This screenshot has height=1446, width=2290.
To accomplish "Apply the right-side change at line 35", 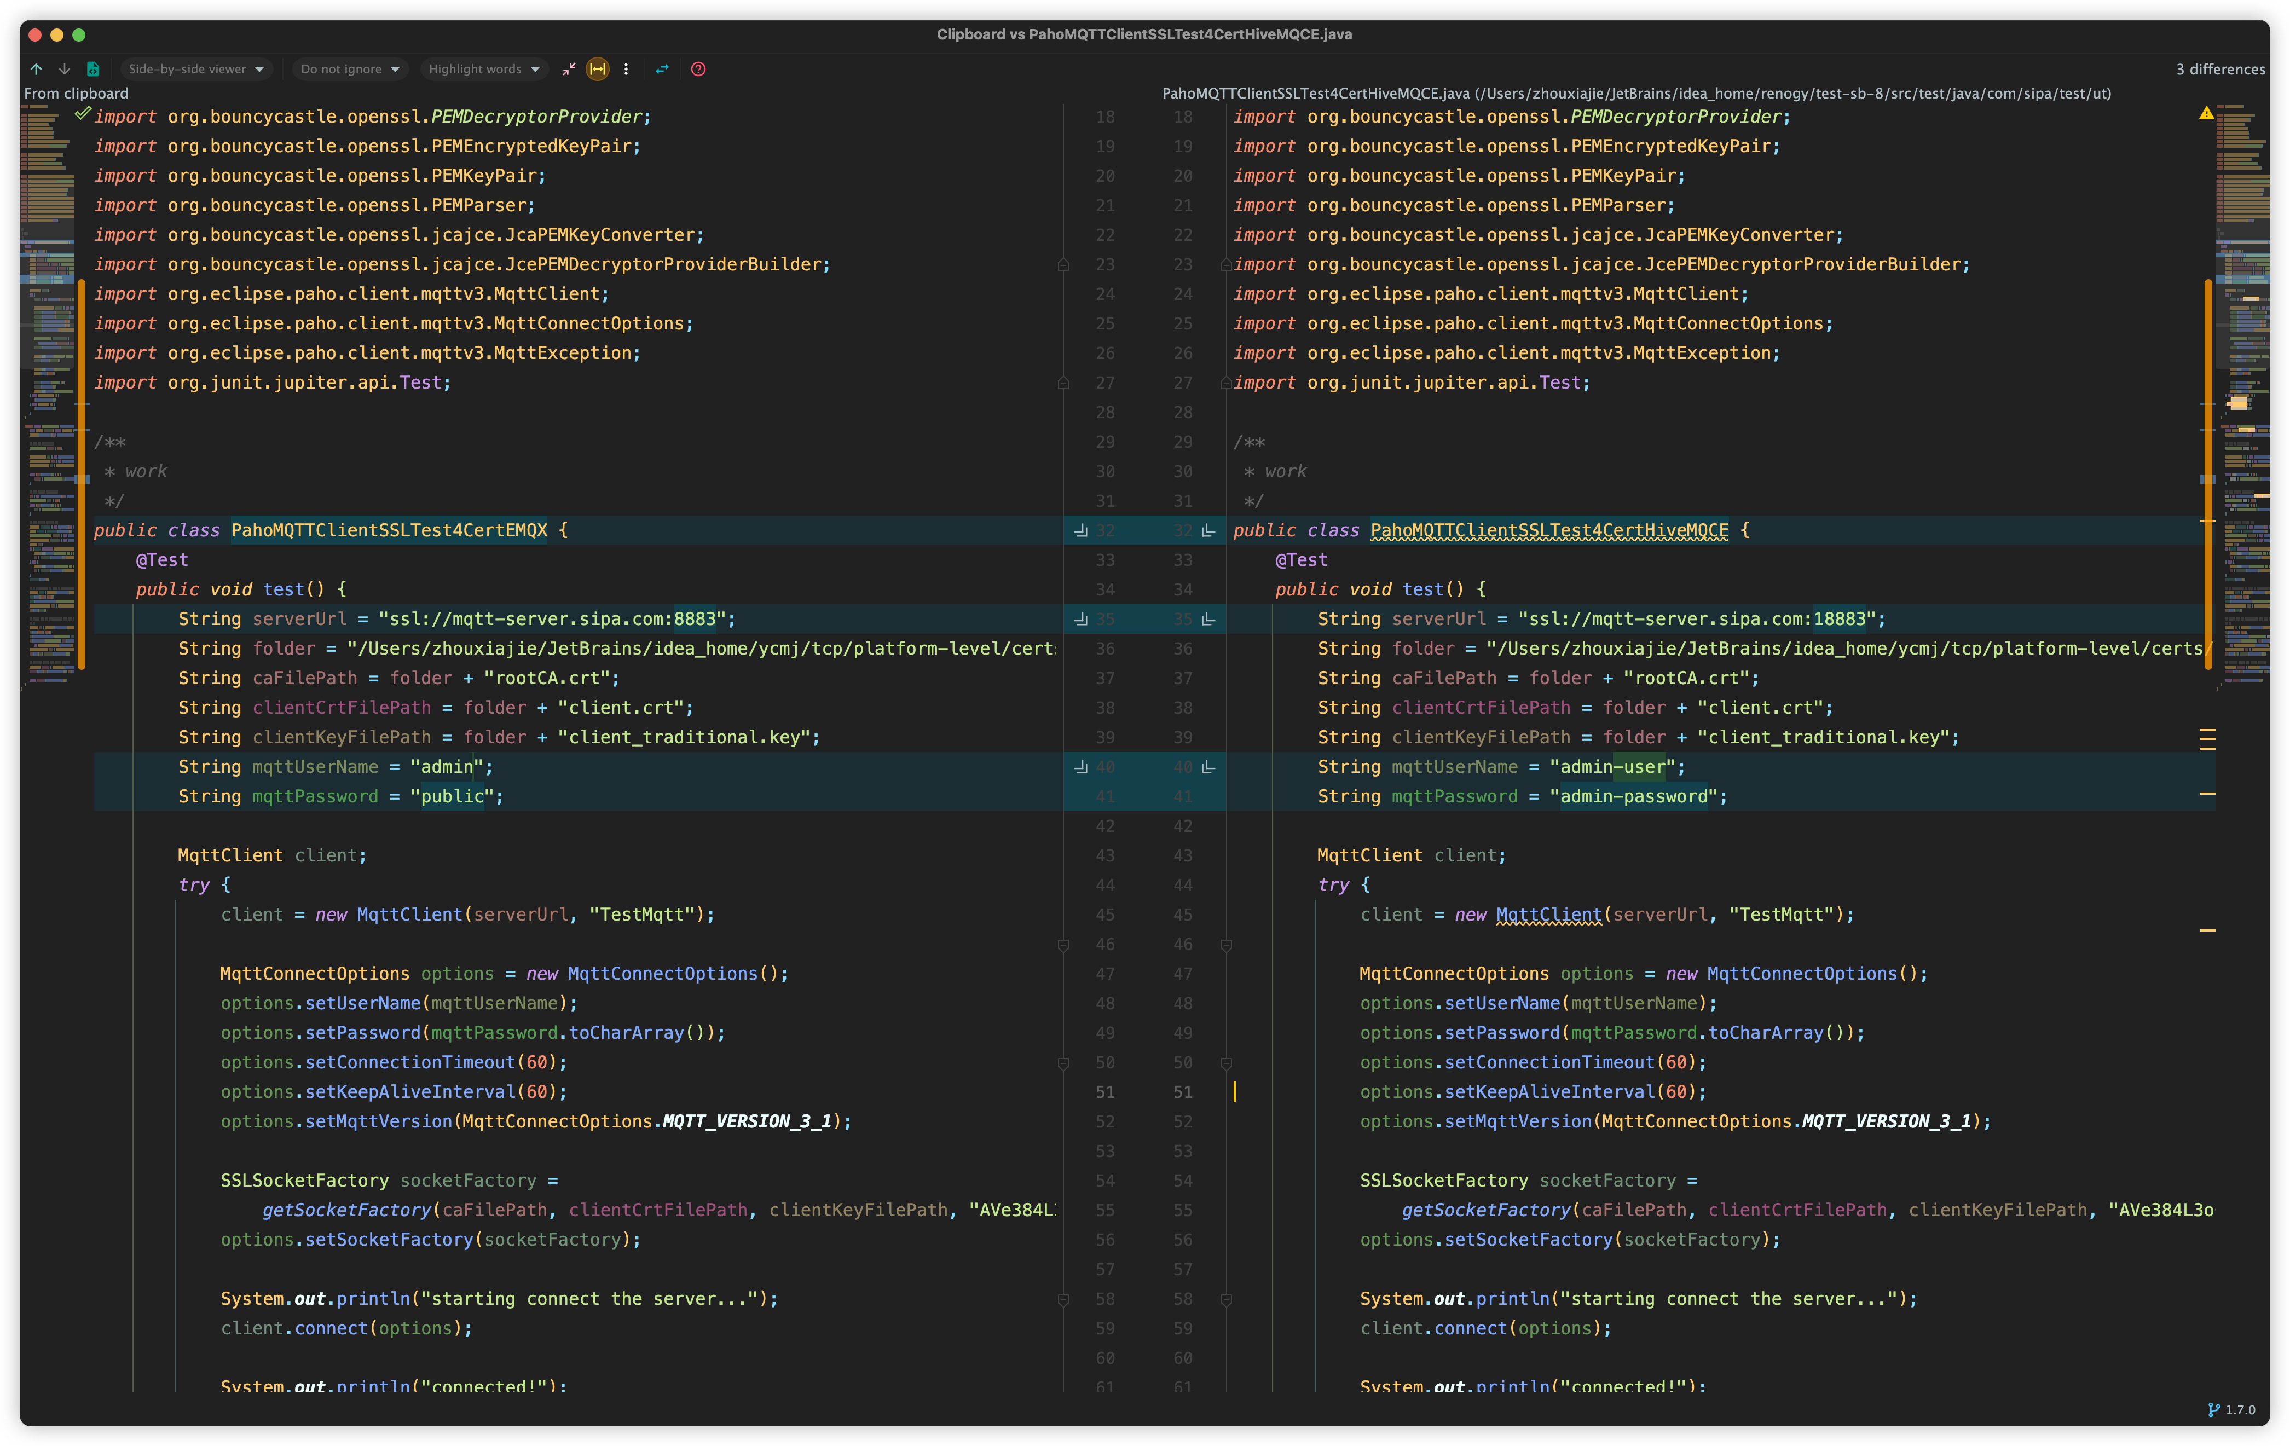I will coord(1208,619).
